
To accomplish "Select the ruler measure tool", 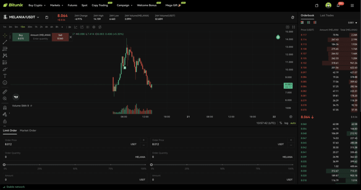I will (x=5, y=92).
